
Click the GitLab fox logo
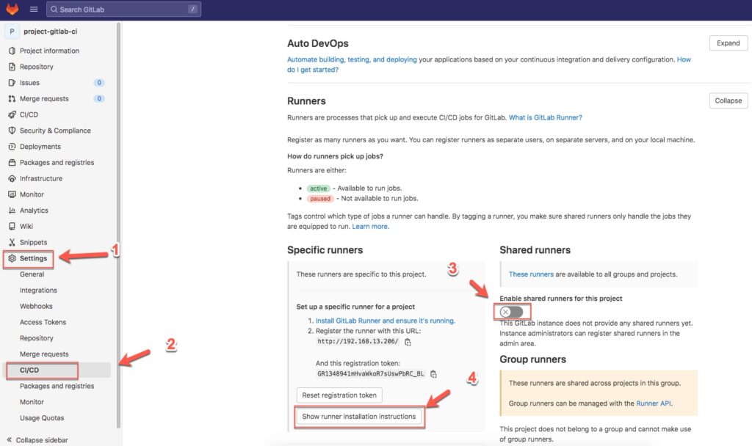click(x=12, y=9)
